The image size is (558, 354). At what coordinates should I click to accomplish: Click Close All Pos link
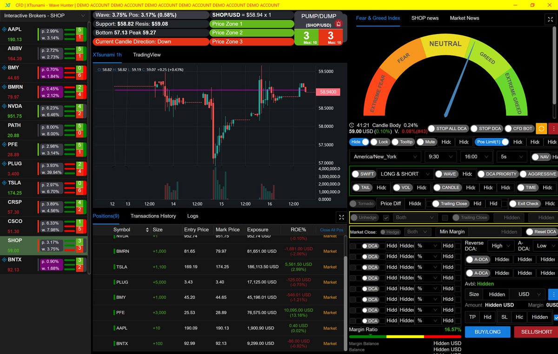[332, 230]
